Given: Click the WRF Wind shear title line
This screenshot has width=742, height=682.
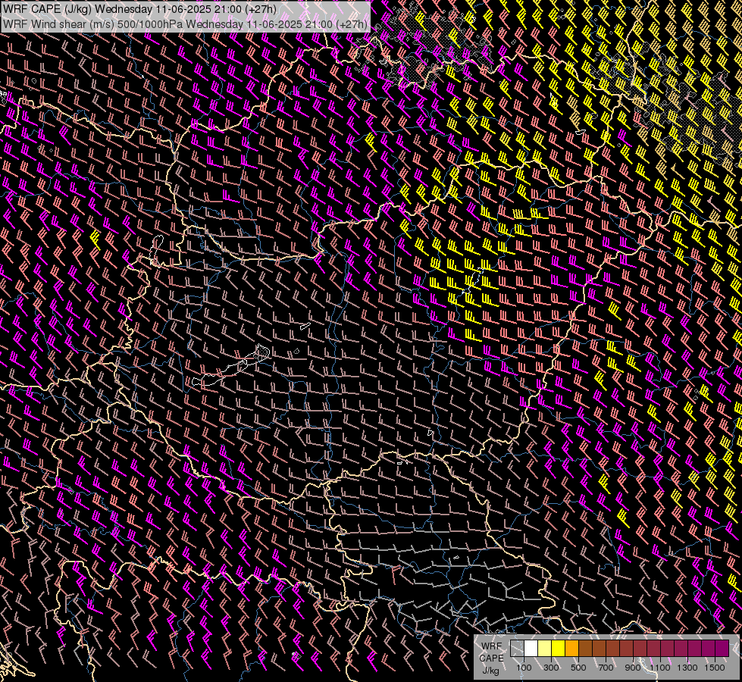Looking at the screenshot, I should click(185, 24).
